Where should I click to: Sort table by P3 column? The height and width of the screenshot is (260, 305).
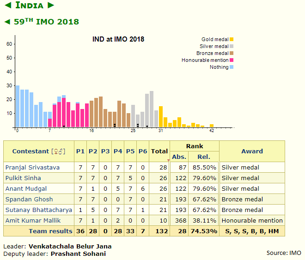(105, 151)
